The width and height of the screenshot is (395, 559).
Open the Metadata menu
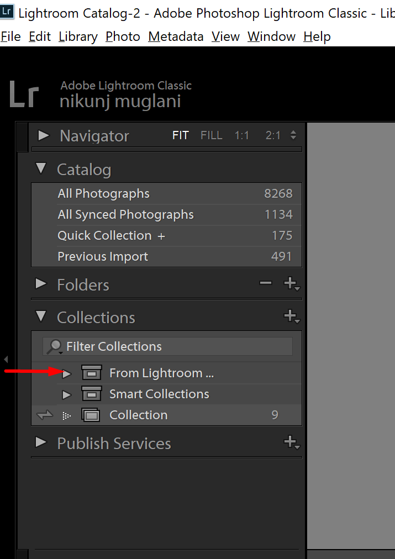click(x=176, y=36)
